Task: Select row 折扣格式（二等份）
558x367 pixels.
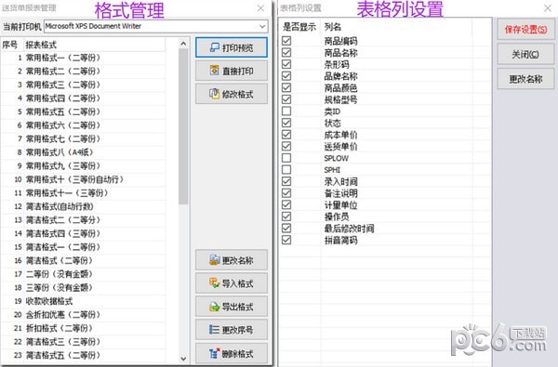Action: tap(83, 328)
